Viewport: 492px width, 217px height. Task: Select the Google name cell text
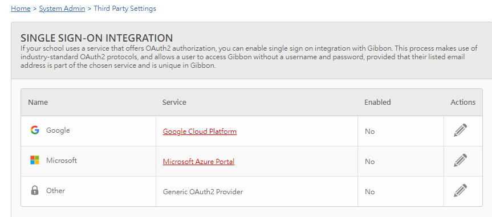pos(58,130)
